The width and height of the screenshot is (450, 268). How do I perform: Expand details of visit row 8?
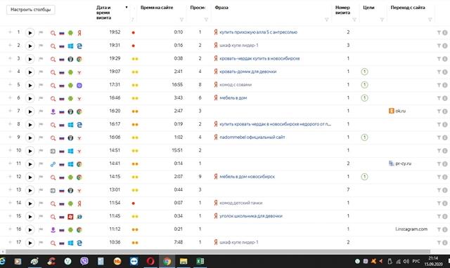[10, 124]
